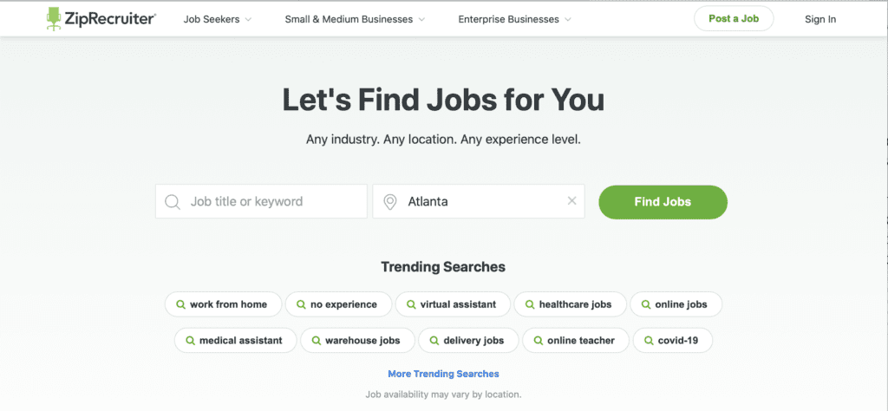Viewport: 888px width, 411px height.
Task: Click the search icon on medical assistant
Action: pos(190,341)
